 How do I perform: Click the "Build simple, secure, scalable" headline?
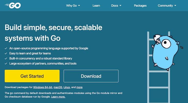click(x=54, y=27)
